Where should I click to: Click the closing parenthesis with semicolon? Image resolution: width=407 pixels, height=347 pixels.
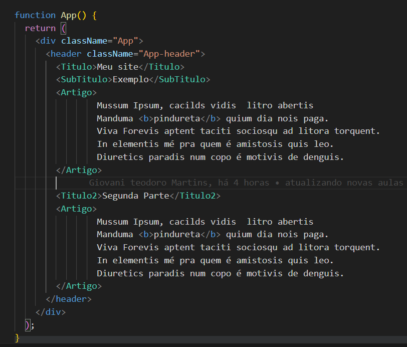(x=30, y=325)
